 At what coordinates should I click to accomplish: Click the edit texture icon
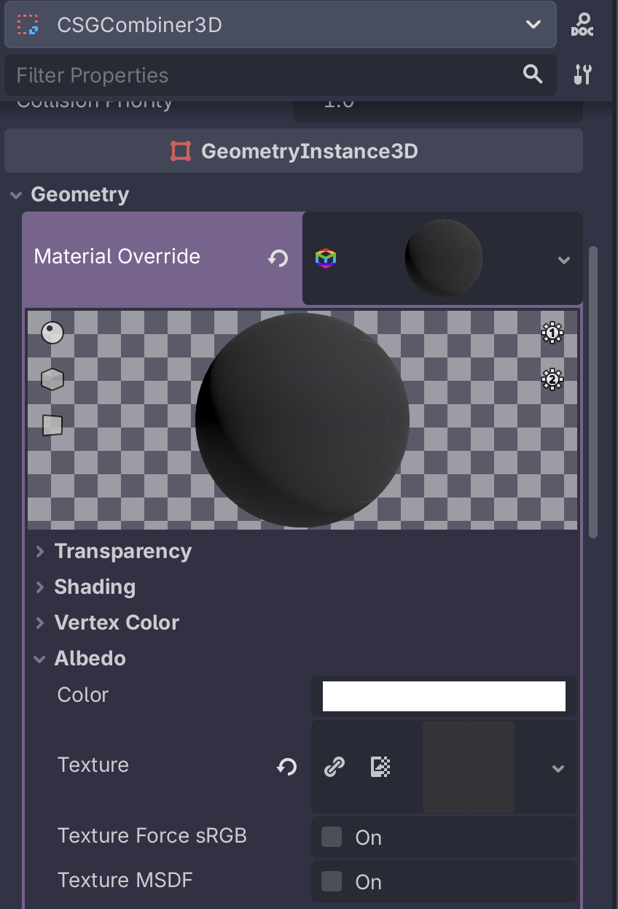380,767
